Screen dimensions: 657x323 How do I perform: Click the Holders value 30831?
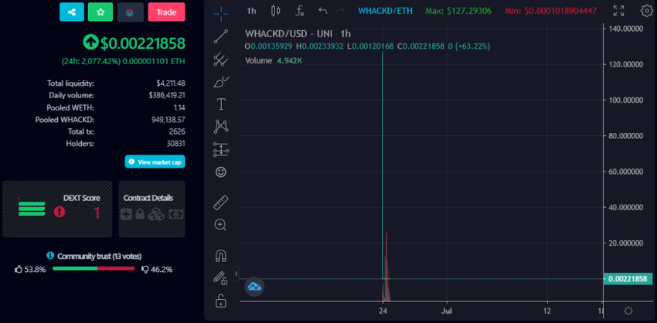[176, 144]
